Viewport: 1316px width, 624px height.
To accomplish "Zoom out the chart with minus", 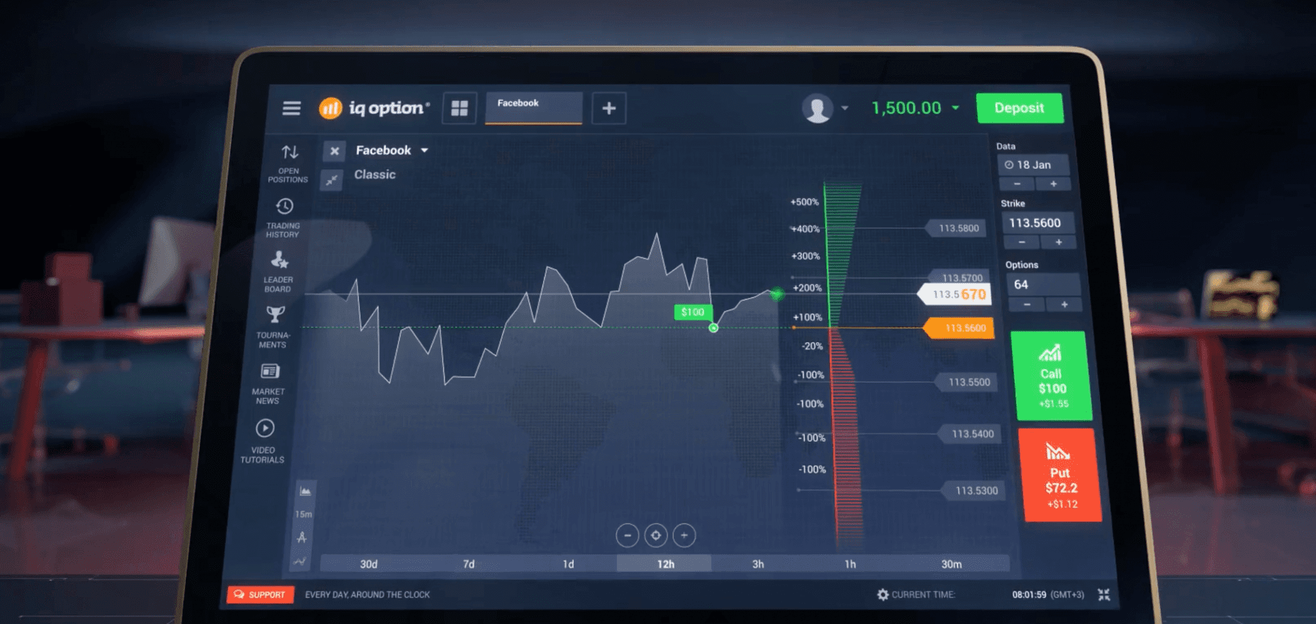I will pyautogui.click(x=627, y=535).
